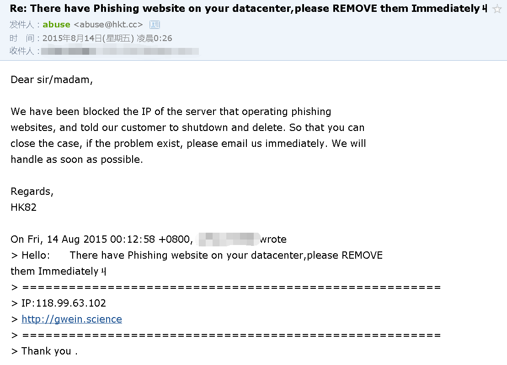Screen dimensions: 507x365
Task: Click the green sender name "abuse"
Action: pyautogui.click(x=56, y=25)
